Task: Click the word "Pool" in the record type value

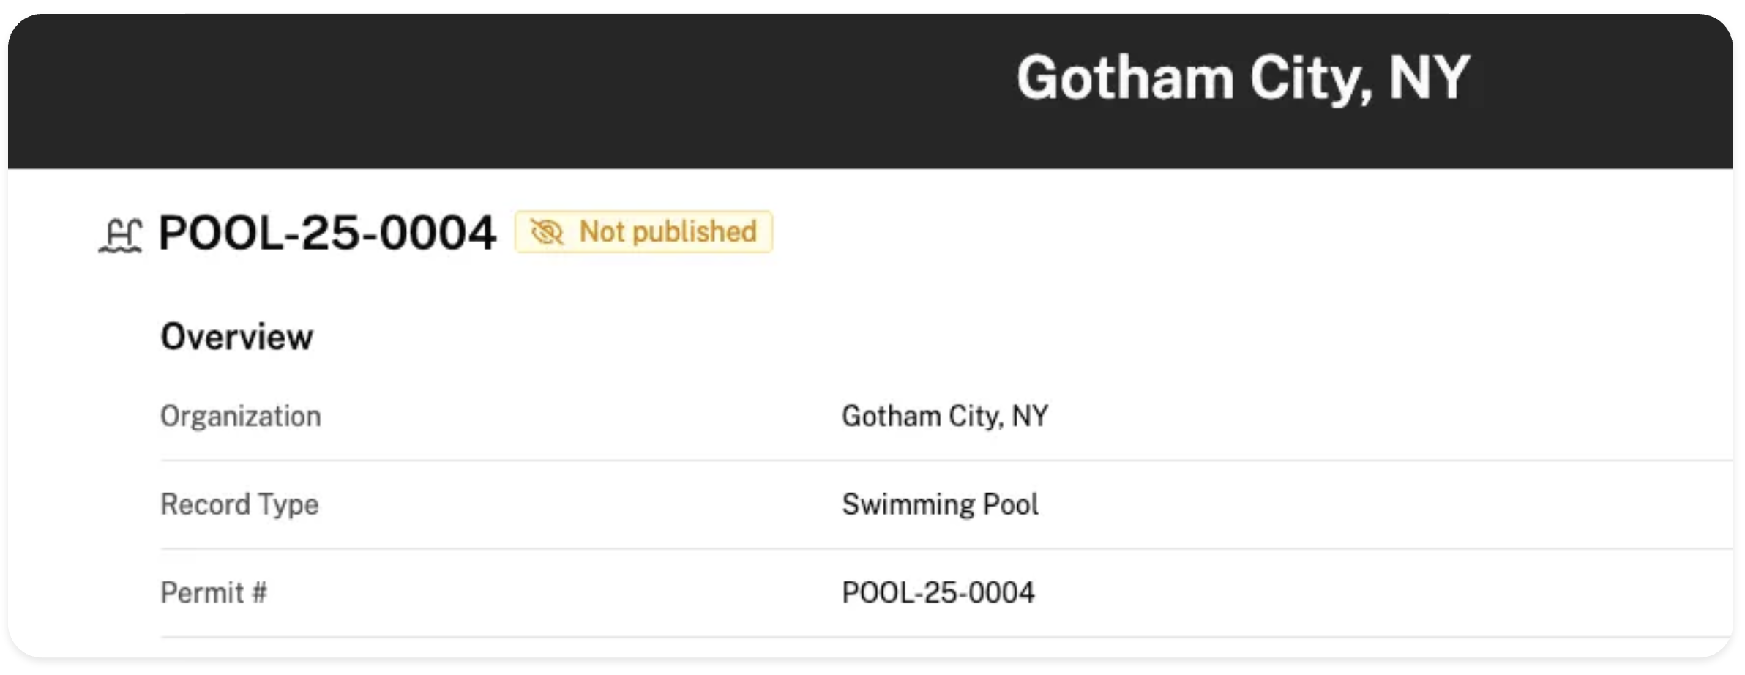Action: coord(1010,504)
